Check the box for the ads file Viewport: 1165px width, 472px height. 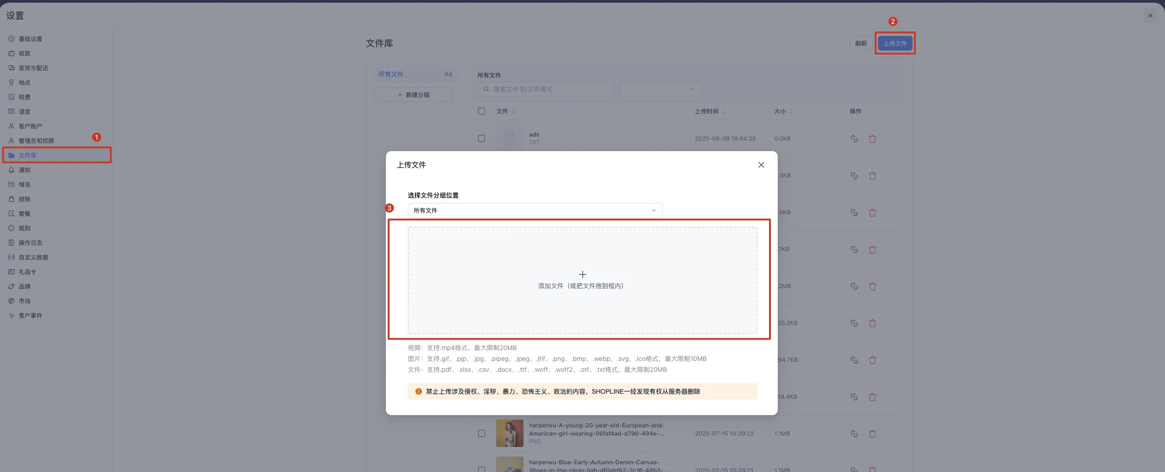pos(481,138)
